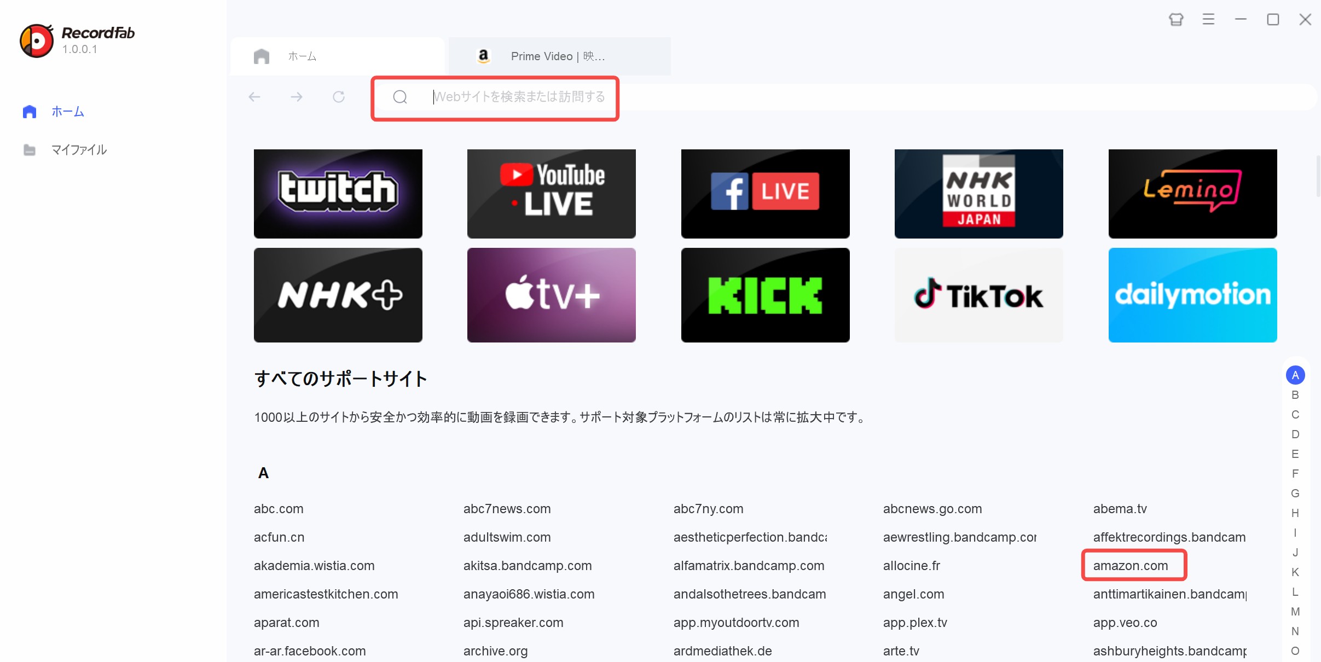Switch to the ホーム tab
This screenshot has width=1321, height=662.
tap(338, 56)
